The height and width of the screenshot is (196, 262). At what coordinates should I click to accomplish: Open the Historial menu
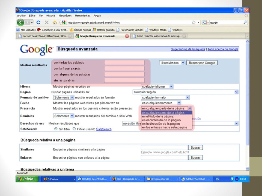tap(51, 16)
